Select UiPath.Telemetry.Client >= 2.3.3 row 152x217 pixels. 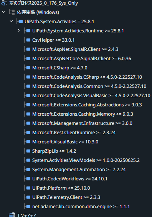[x=66, y=197]
